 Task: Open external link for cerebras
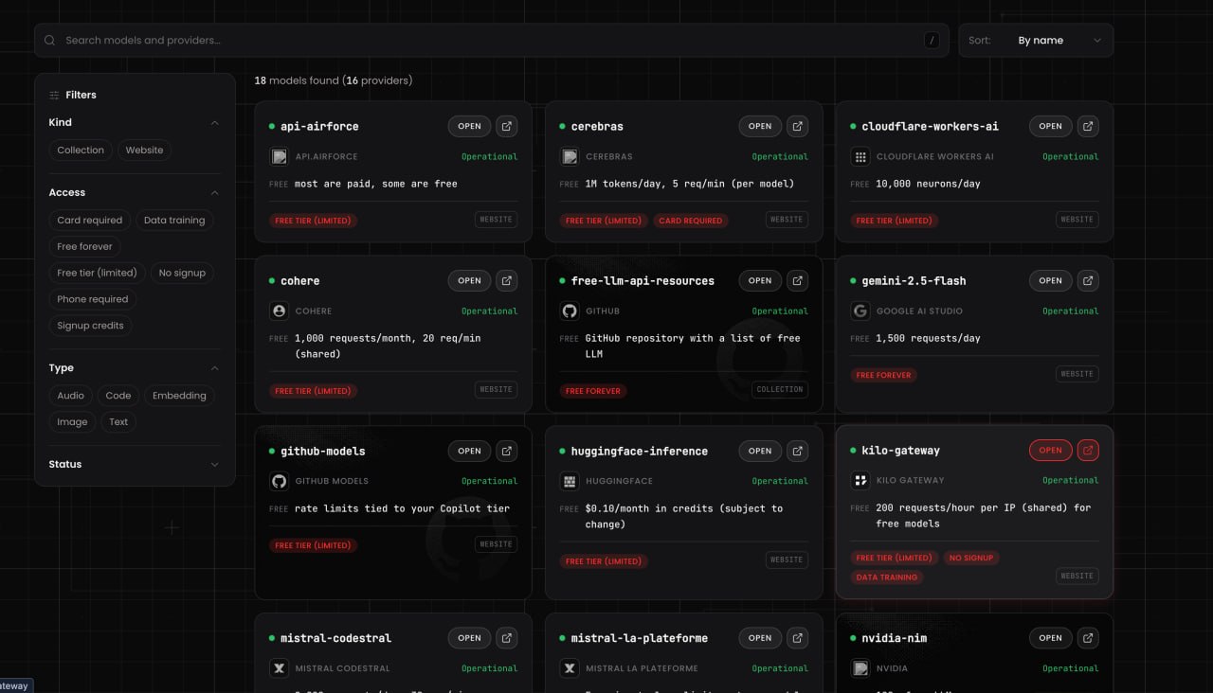(x=798, y=126)
